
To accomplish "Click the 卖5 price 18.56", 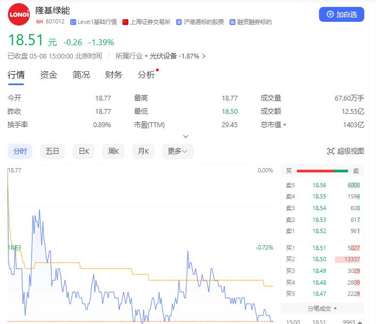I will coord(319,185).
